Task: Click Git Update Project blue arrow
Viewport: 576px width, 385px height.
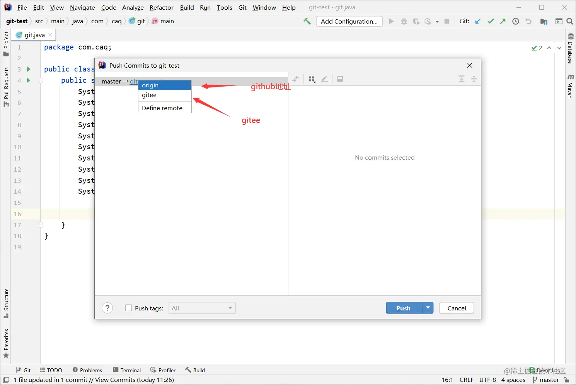Action: (x=478, y=21)
